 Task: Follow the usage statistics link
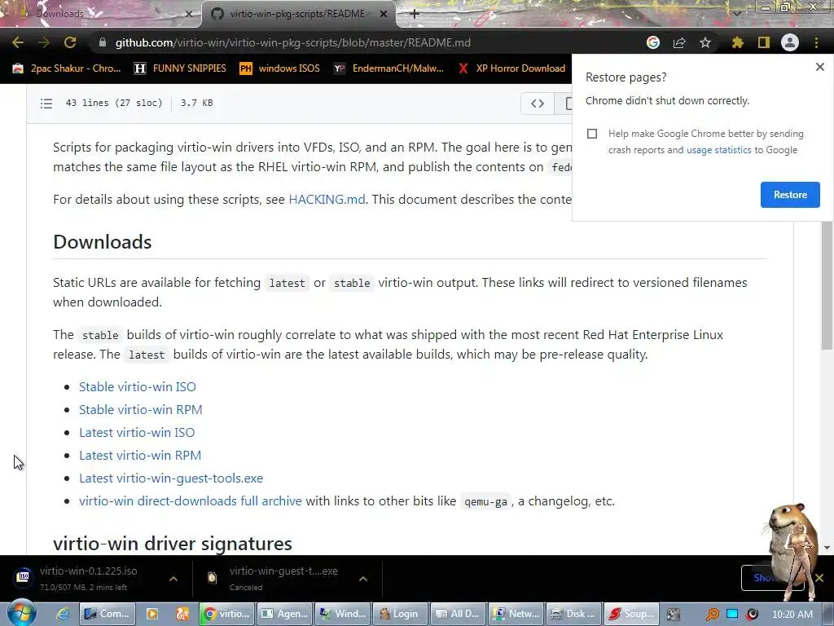718,150
